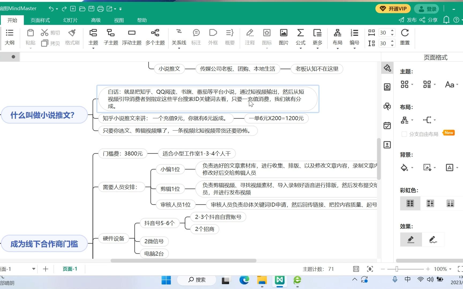Select first rainbow color mode
Image resolution: width=463 pixels, height=289 pixels.
tap(410, 203)
